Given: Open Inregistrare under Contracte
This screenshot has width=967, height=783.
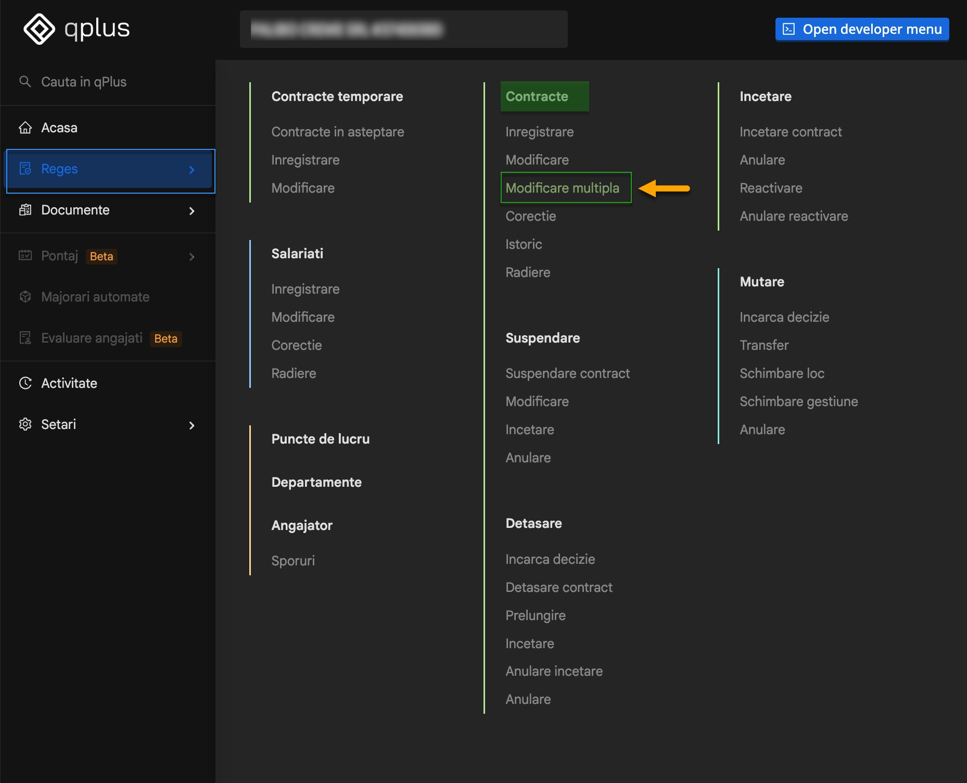Looking at the screenshot, I should coord(540,132).
